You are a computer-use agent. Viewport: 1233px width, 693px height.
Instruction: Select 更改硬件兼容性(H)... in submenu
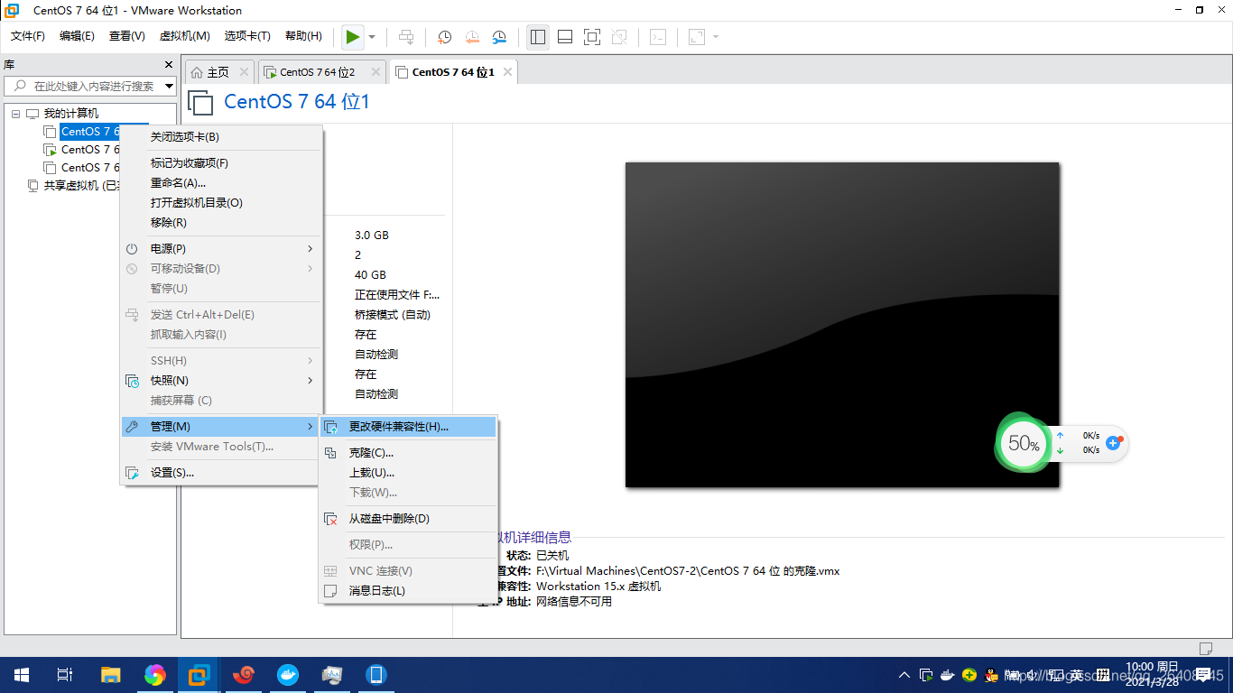pos(408,427)
